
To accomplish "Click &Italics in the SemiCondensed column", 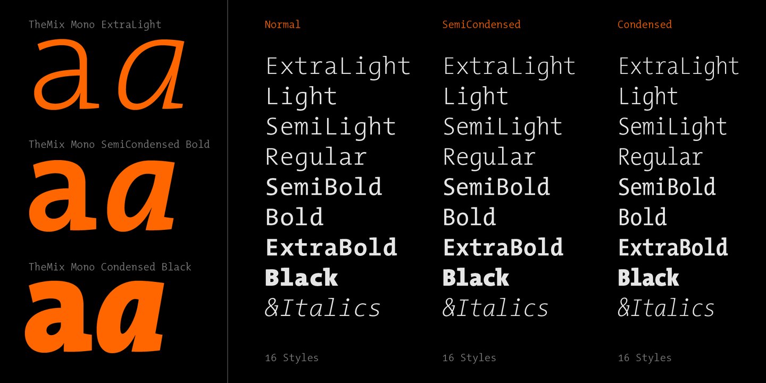I will [x=495, y=309].
